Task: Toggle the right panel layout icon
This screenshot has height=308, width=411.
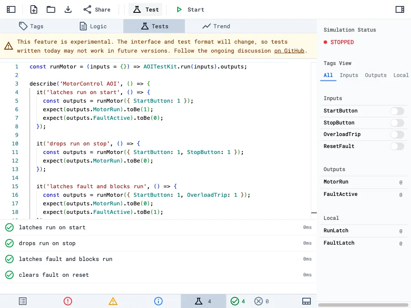Action: pos(400,9)
